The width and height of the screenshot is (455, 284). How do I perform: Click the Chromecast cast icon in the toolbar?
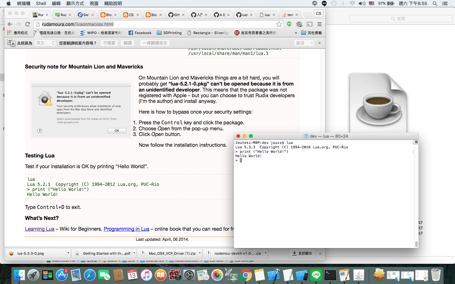coord(309,24)
